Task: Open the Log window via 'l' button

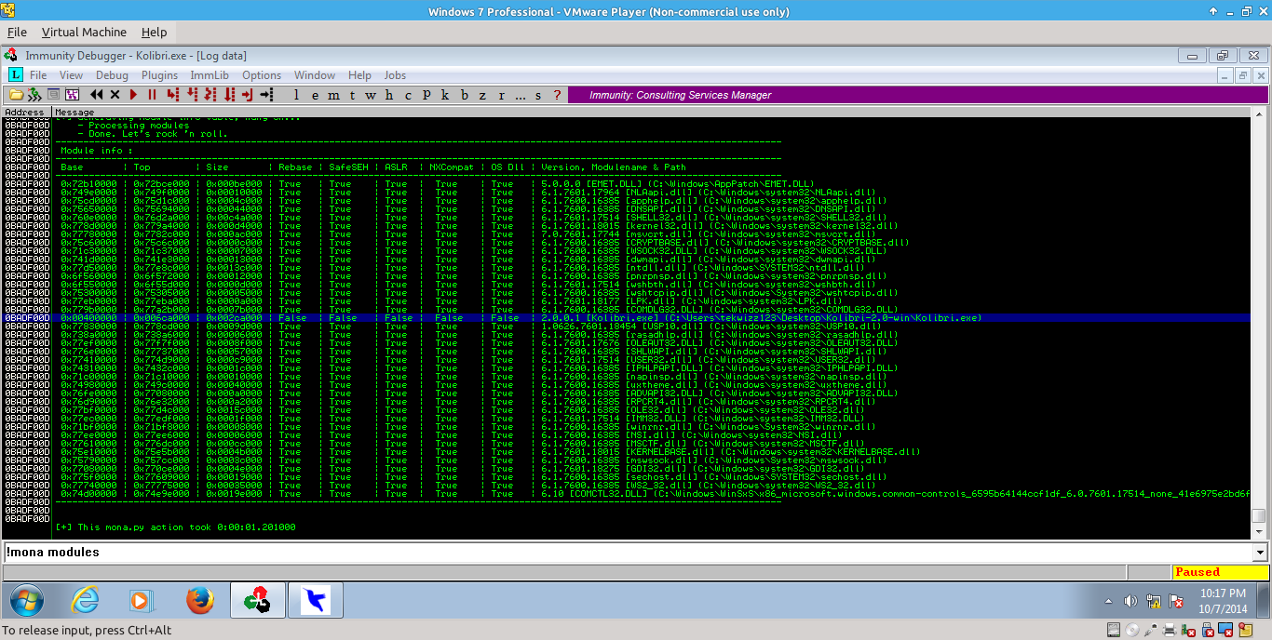Action: [x=297, y=95]
